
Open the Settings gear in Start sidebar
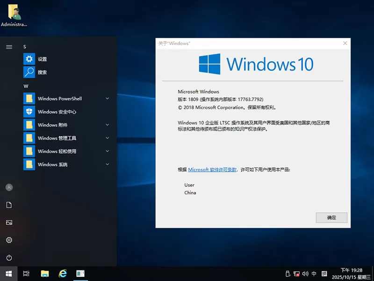pos(9,240)
